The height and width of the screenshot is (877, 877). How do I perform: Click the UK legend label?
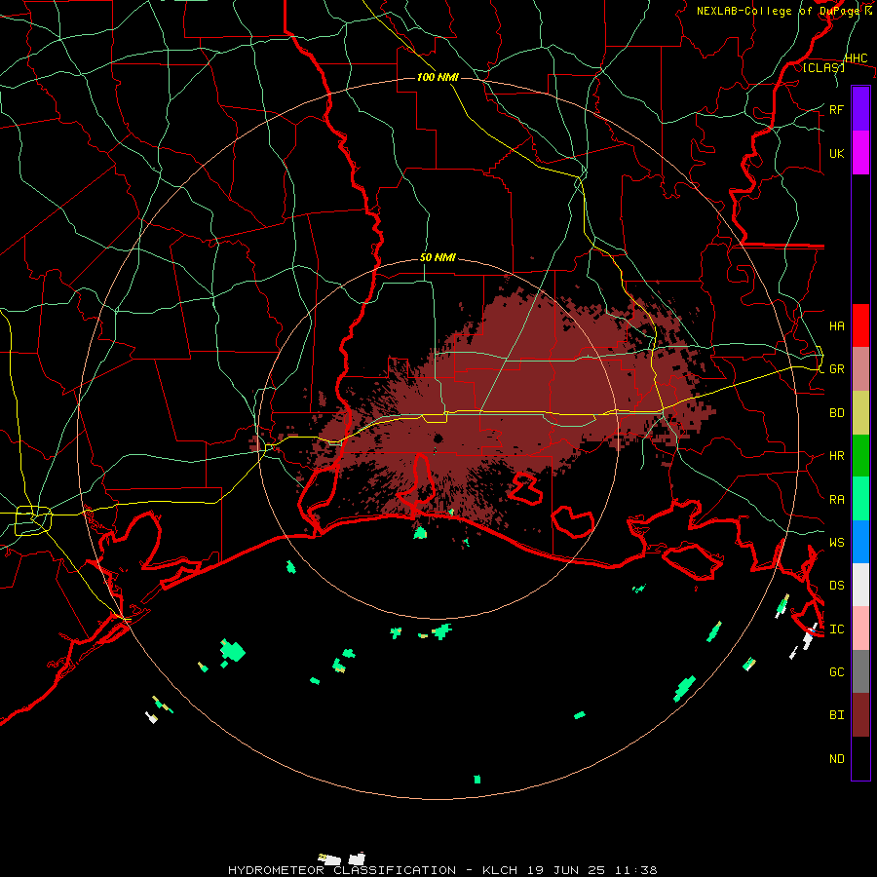tap(836, 153)
